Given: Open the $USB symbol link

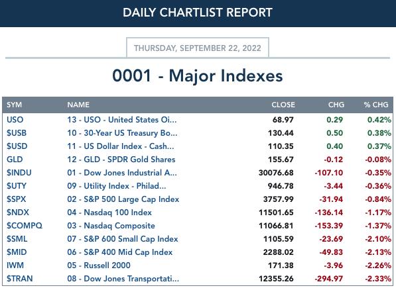Looking at the screenshot, I should click(x=17, y=133).
